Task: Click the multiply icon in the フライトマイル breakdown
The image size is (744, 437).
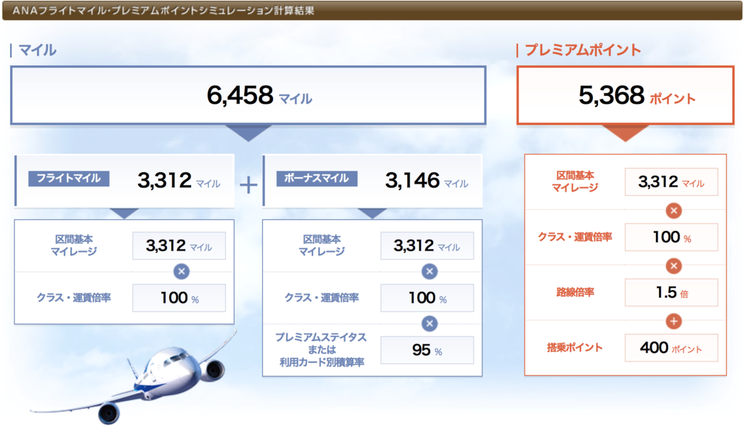Action: 181,271
